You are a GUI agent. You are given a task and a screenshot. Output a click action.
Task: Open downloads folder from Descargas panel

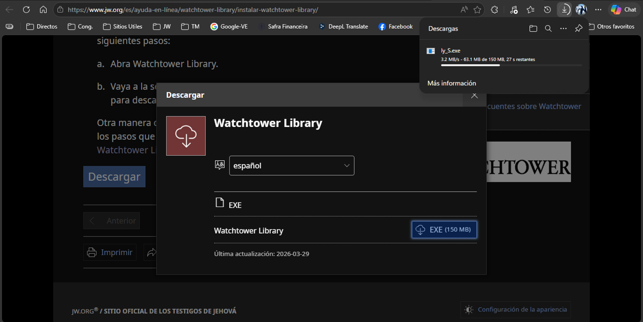[x=533, y=29]
